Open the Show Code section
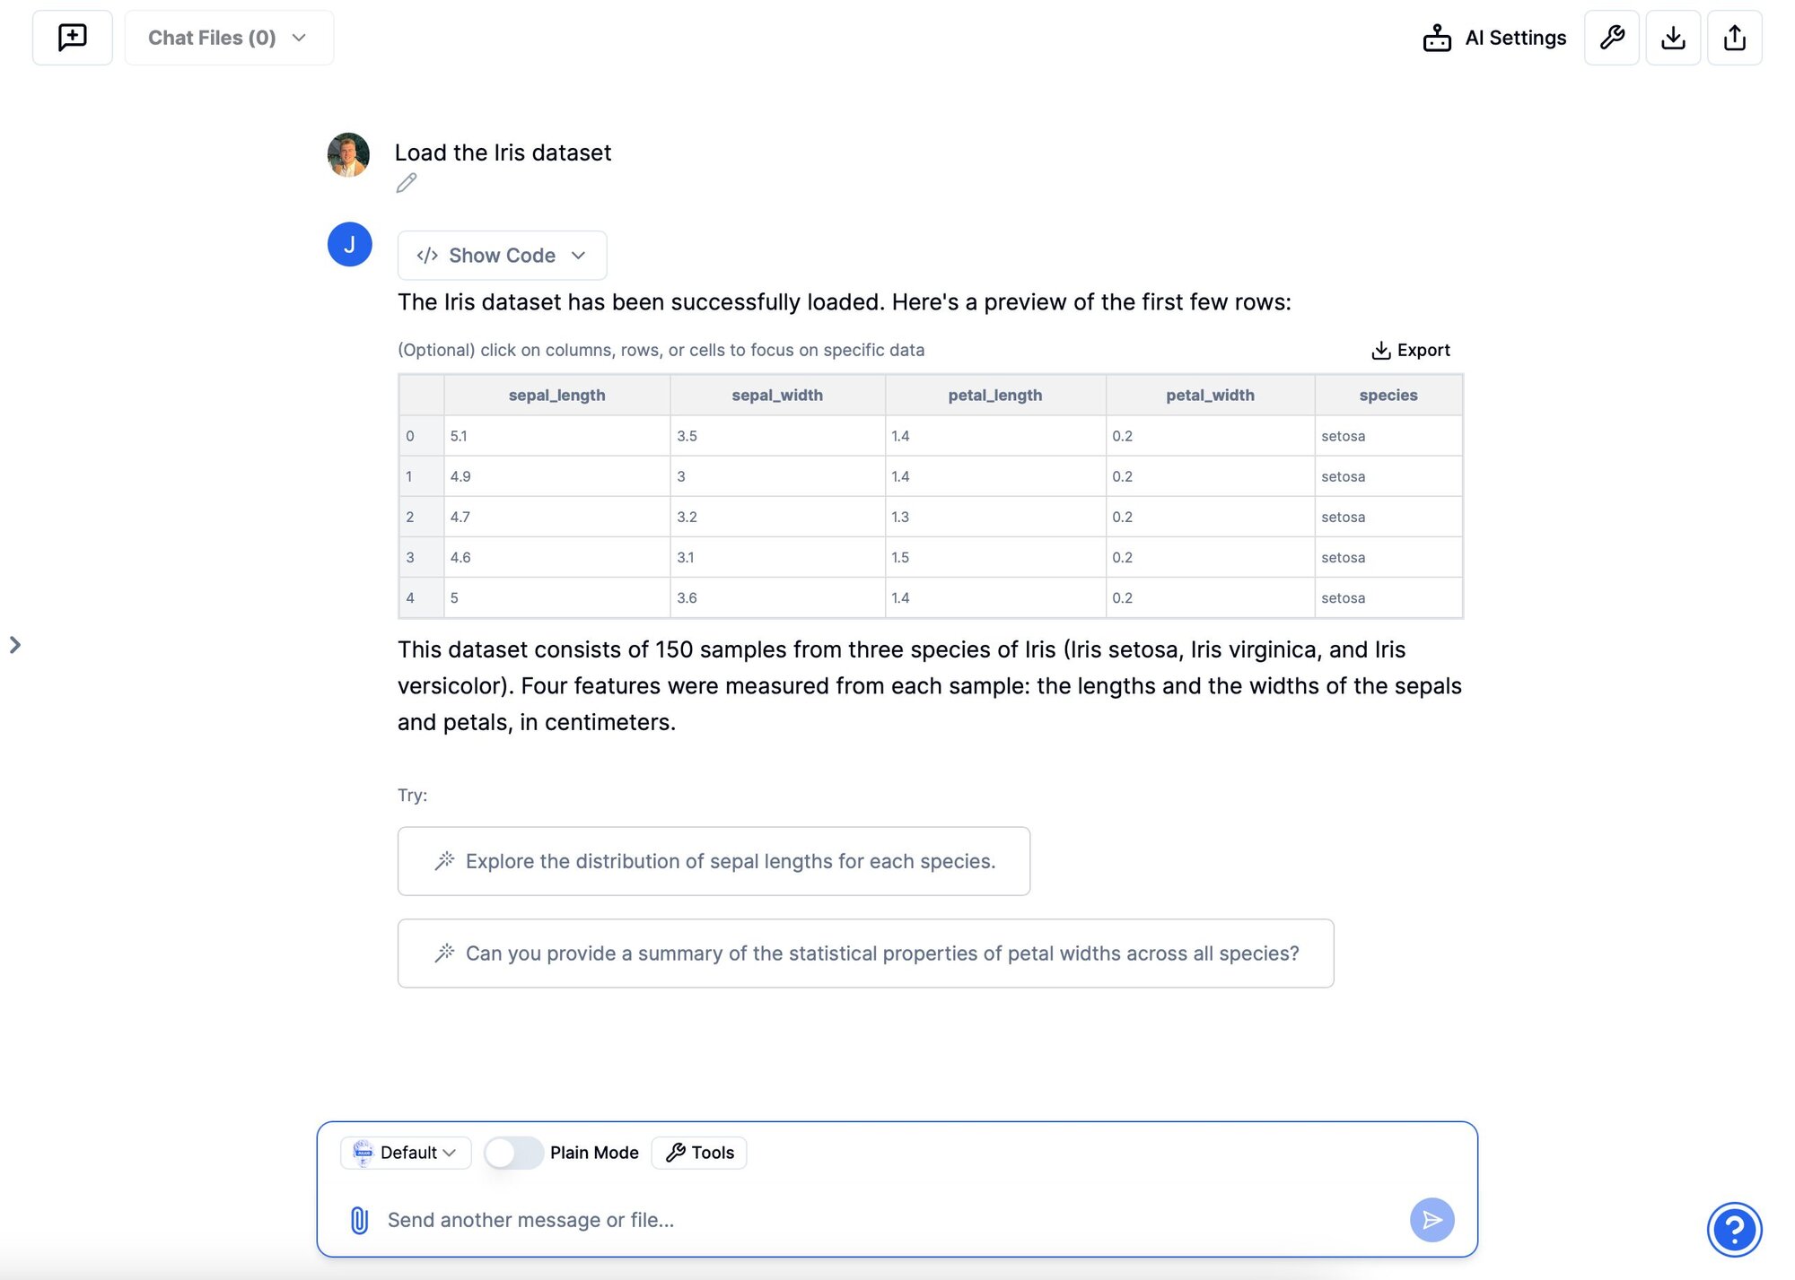This screenshot has height=1280, width=1795. [501, 255]
